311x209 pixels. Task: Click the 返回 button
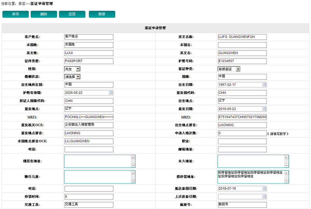click(x=72, y=14)
